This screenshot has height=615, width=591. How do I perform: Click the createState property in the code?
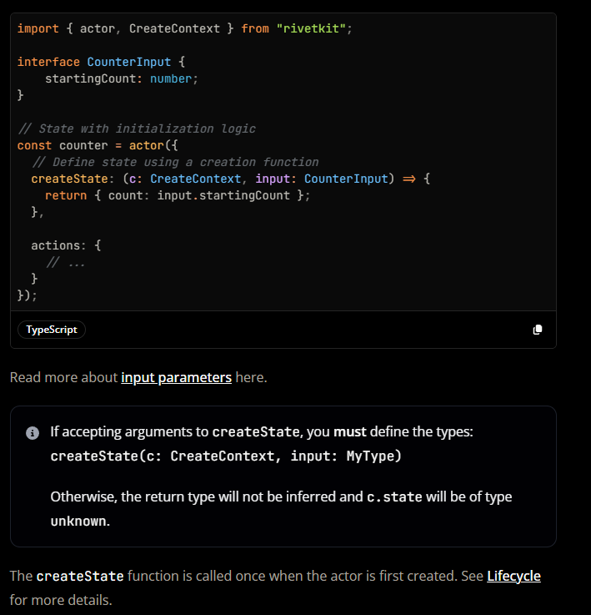pyautogui.click(x=69, y=179)
